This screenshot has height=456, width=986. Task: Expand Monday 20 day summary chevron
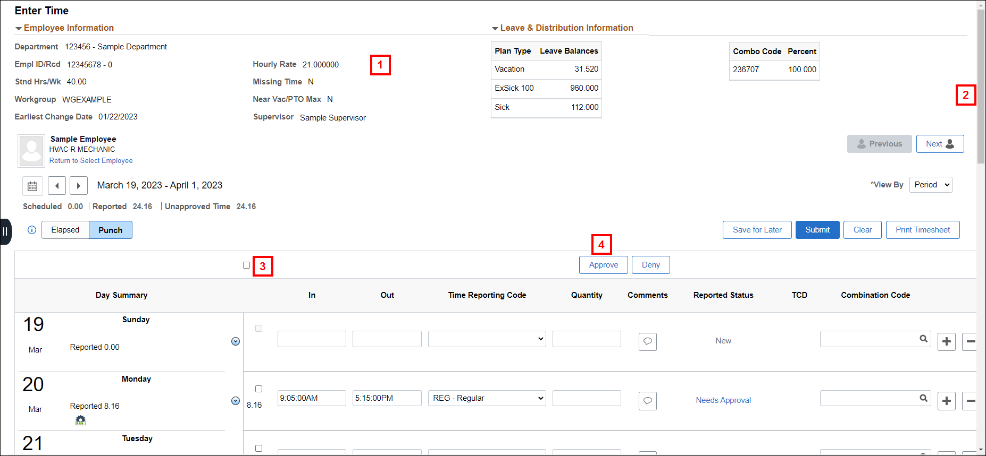(x=236, y=401)
